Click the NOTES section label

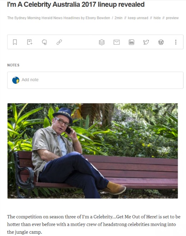(x=13, y=65)
